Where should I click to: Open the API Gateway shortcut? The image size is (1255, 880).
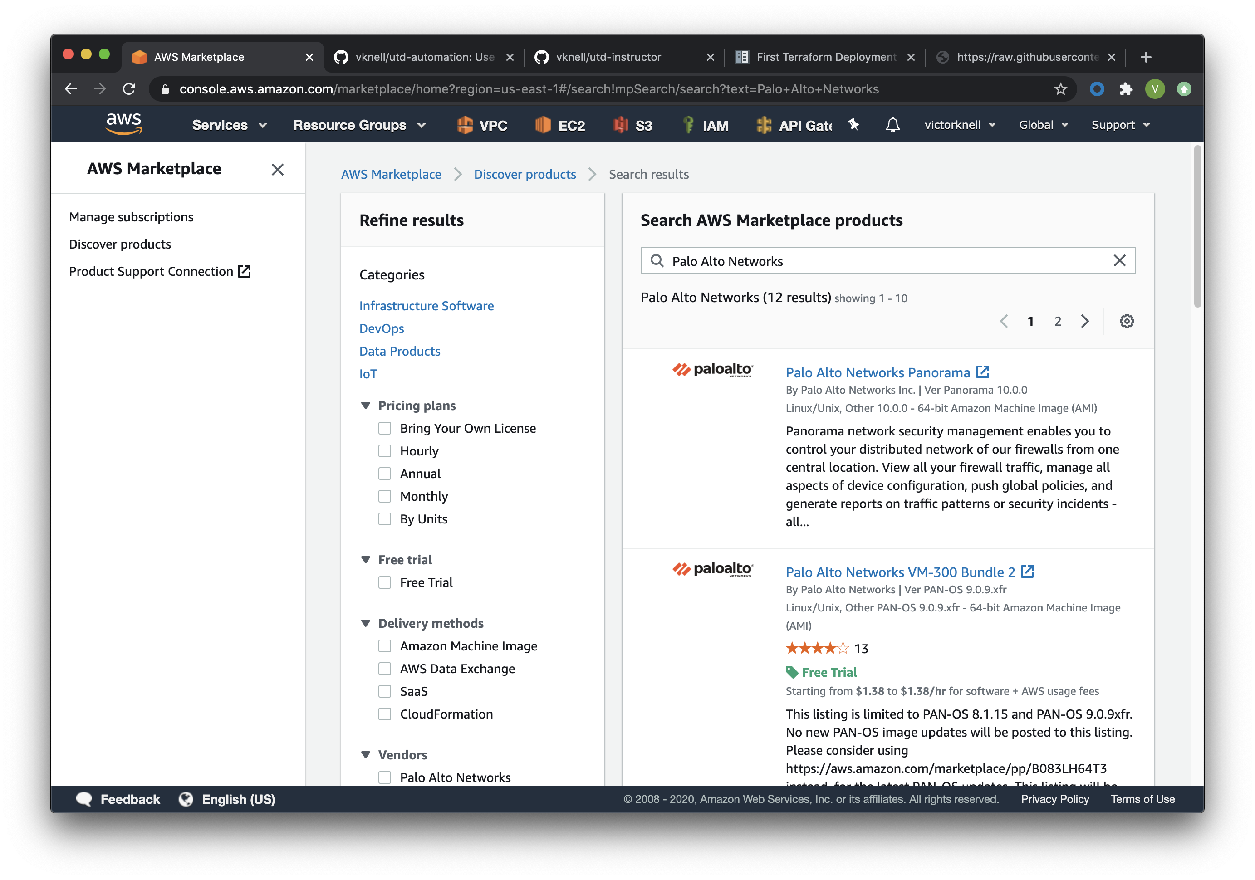coord(794,125)
